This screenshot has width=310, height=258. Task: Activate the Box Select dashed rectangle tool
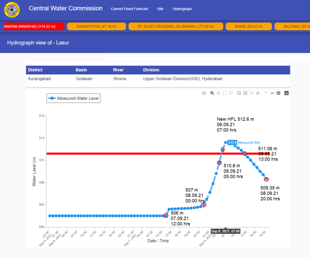tap(225, 93)
